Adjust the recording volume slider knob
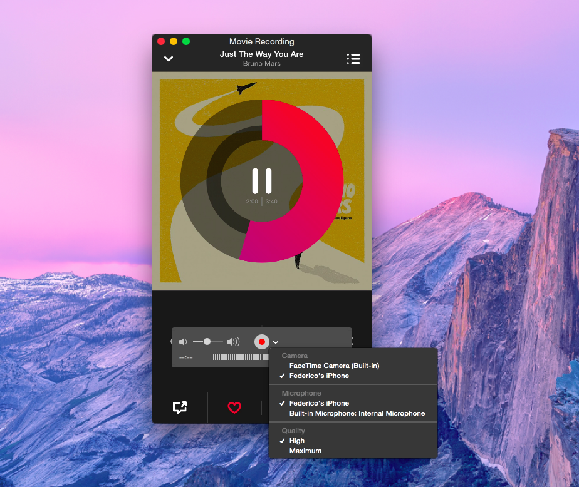This screenshot has width=579, height=487. point(207,342)
